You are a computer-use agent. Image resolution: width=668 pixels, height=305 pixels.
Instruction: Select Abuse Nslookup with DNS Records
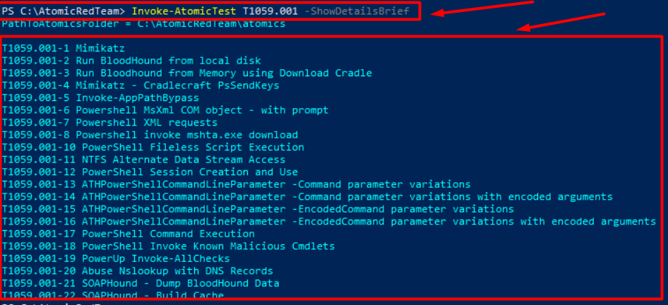click(x=138, y=270)
